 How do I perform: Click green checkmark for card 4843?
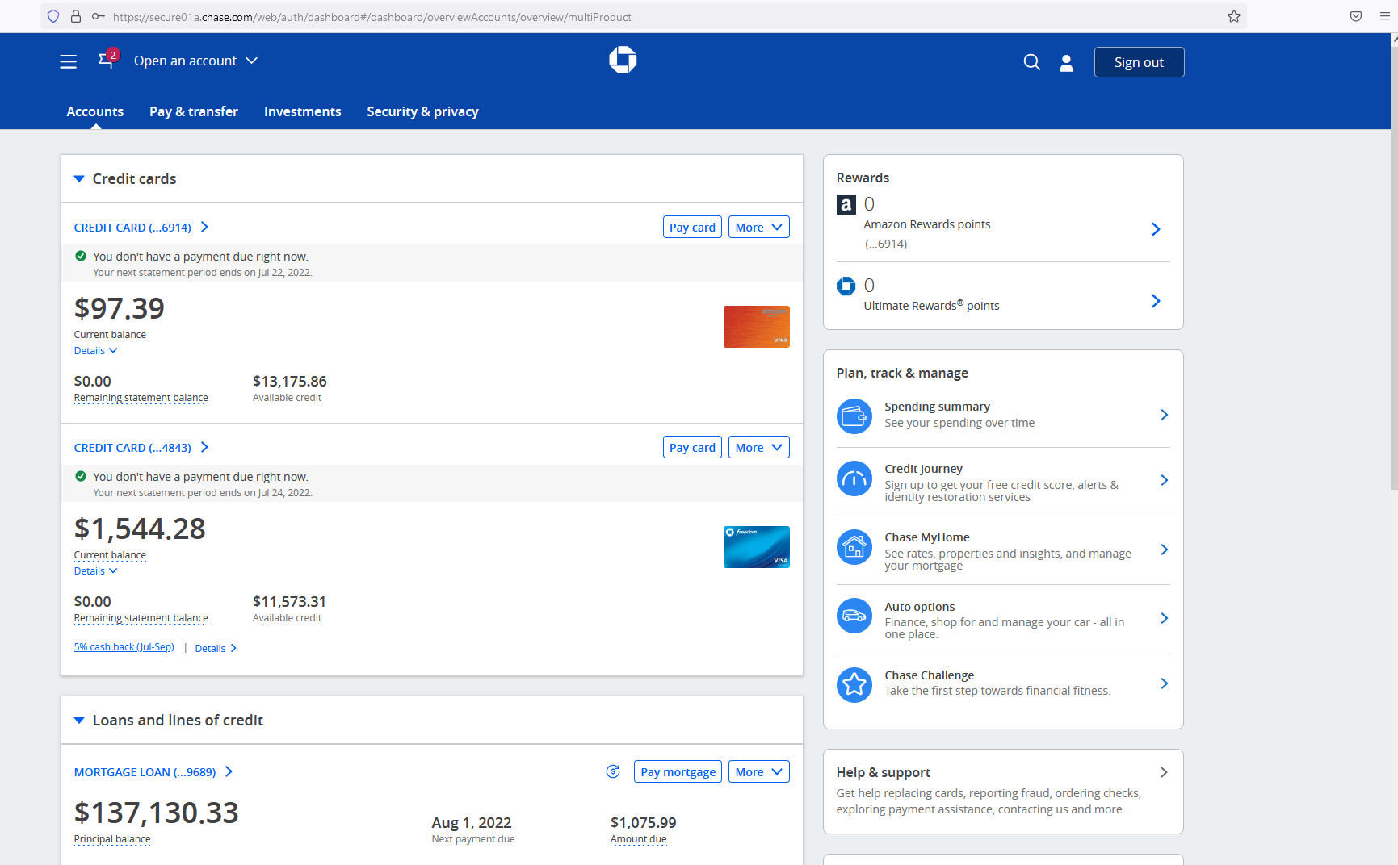pyautogui.click(x=81, y=476)
